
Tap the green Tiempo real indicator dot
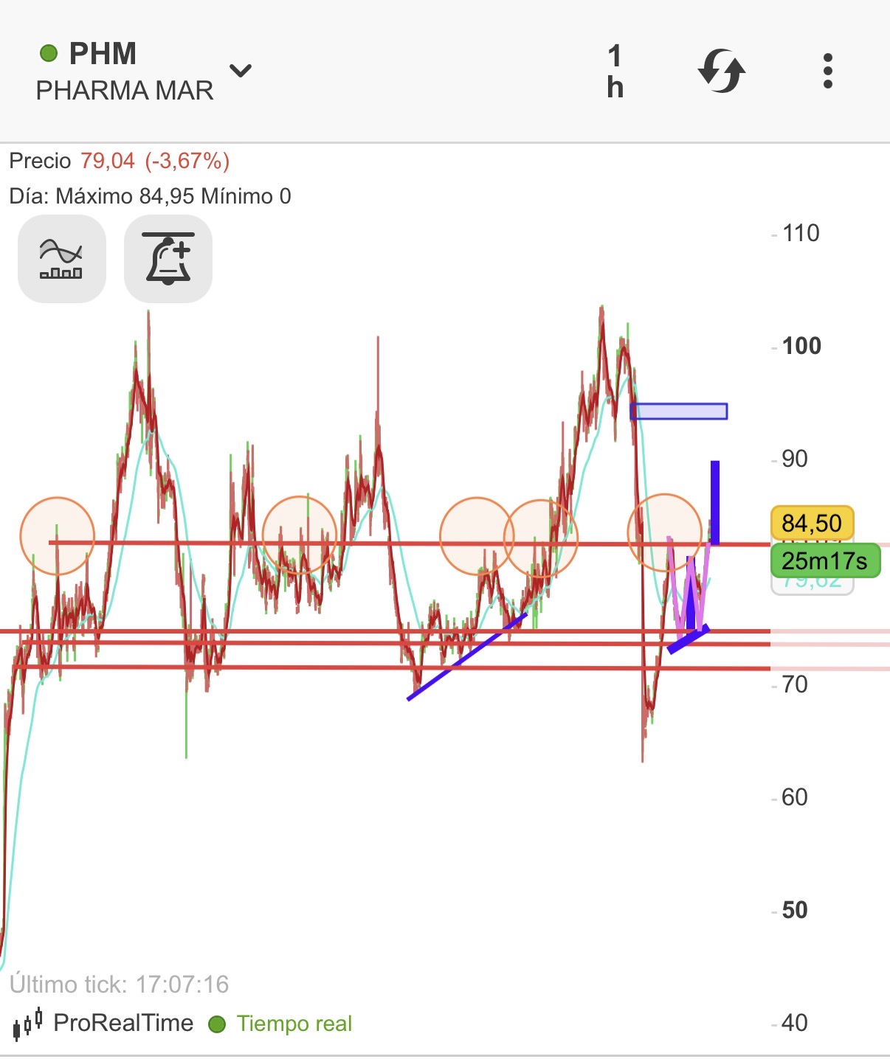point(217,1024)
